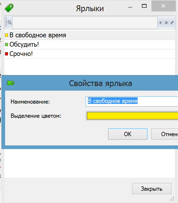Click the red square beside Срочно!

[x=7, y=54]
